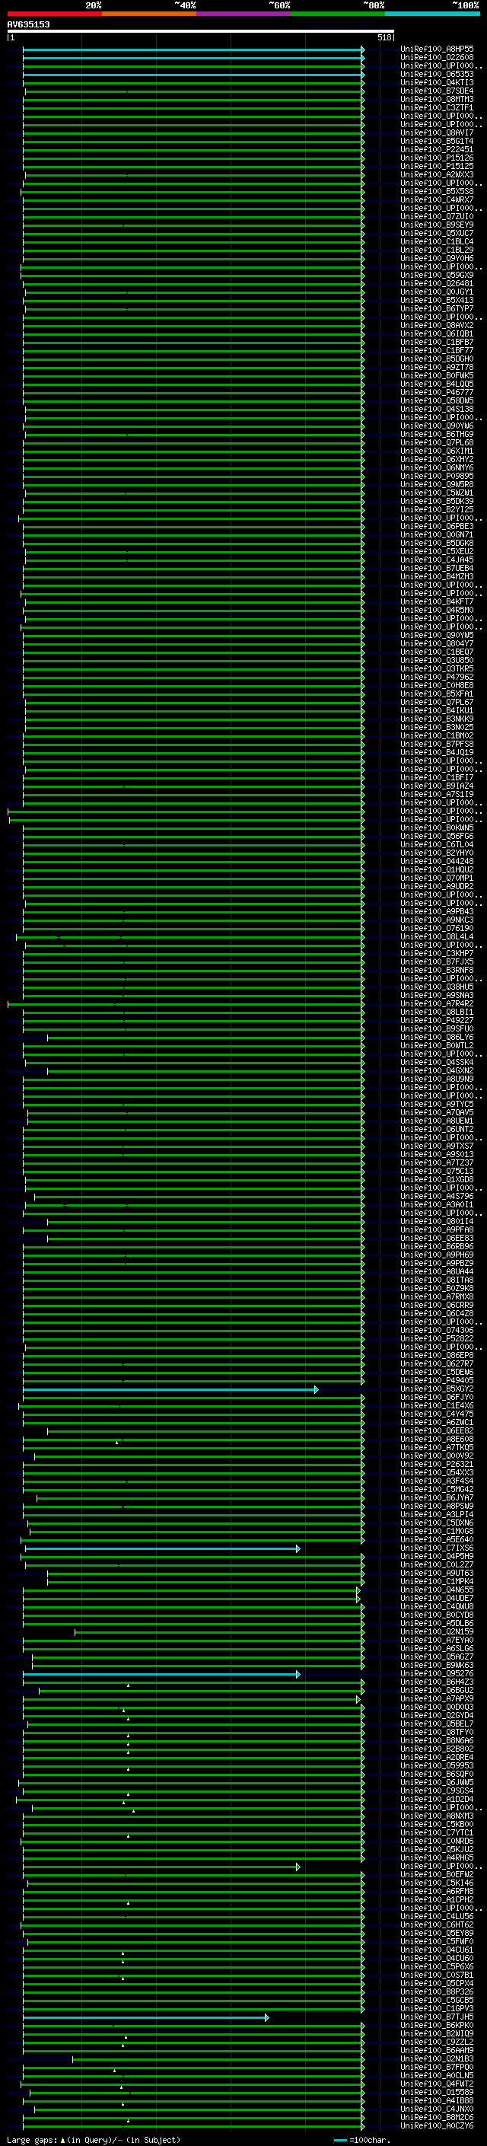The image size is (487, 2146).
Task: Select label UniRef100_Q7ZUI0
Action: point(437,217)
